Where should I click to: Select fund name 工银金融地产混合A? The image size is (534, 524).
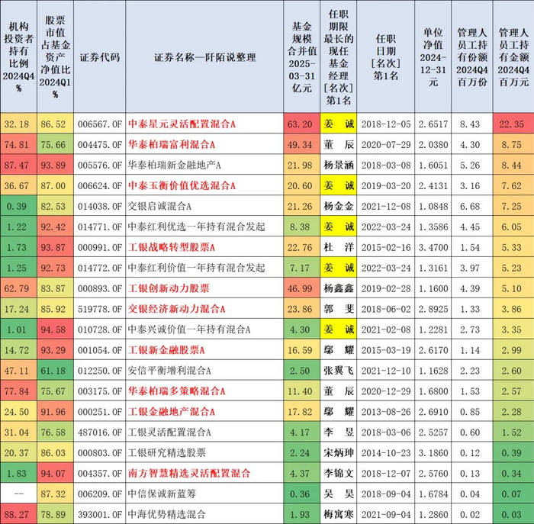(172, 412)
